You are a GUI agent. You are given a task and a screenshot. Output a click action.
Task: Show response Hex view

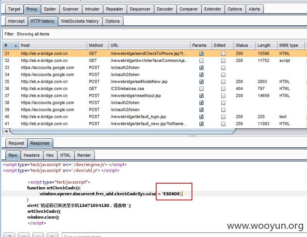click(x=50, y=155)
